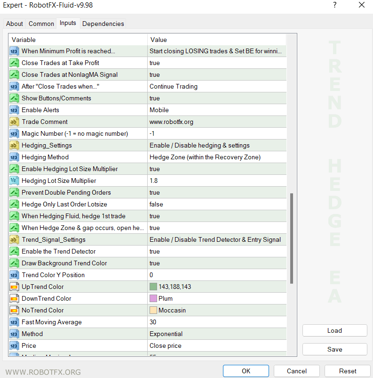This screenshot has width=373, height=378.
Task: Toggle Draw Background Trend Color value
Action: (x=217, y=263)
